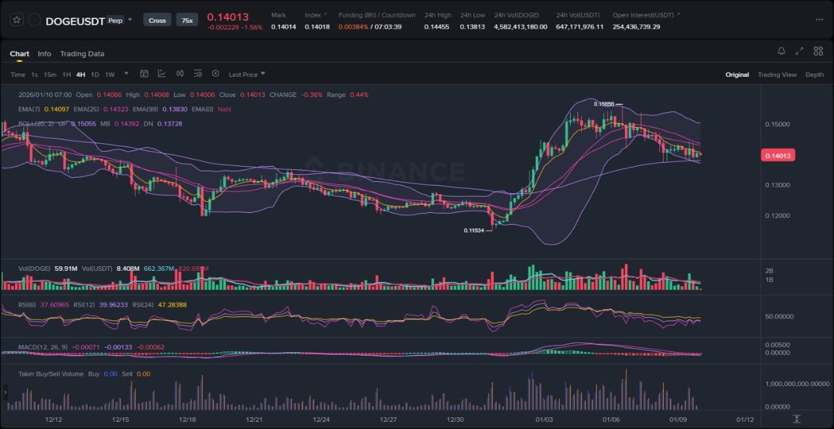This screenshot has height=429, width=834.
Task: Change candlestick chart style icon
Action: coord(180,74)
